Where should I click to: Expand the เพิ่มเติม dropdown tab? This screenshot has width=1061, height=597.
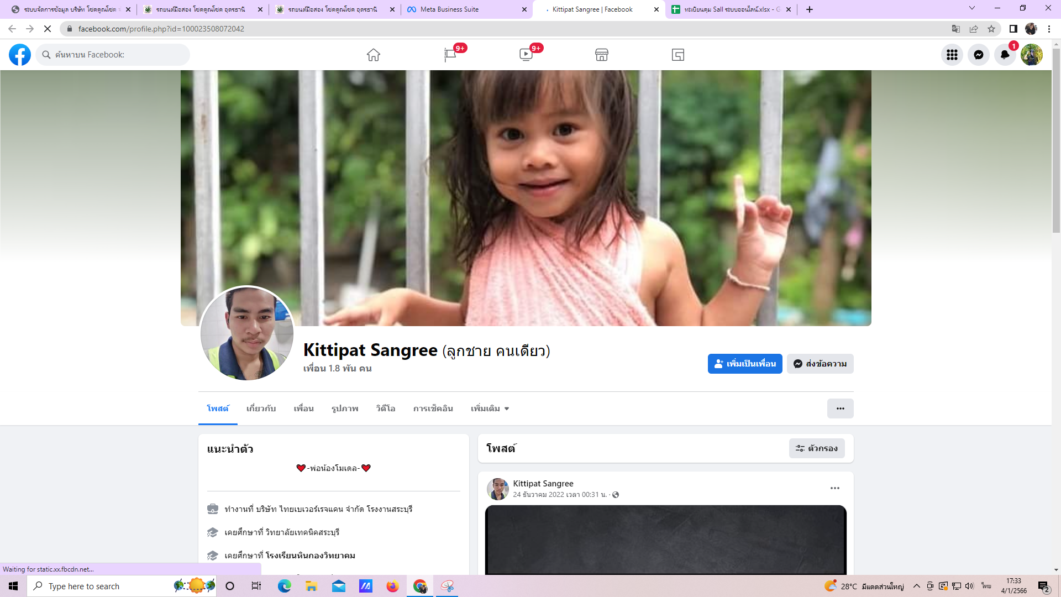coord(490,409)
